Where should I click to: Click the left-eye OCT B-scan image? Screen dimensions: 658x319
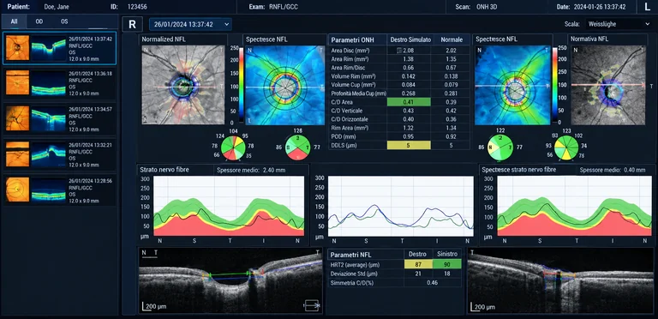tap(560, 280)
